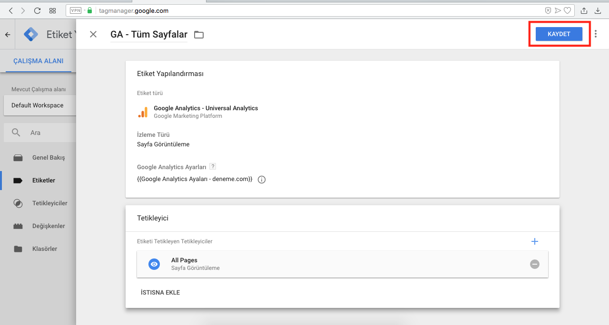Click the back arrow beside the Tag Manager logo
The height and width of the screenshot is (325, 609).
pos(8,35)
